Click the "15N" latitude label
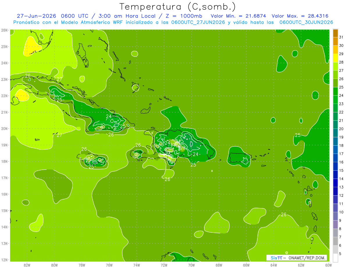Viewport: 349px width, 269px height. pyautogui.click(x=4, y=210)
